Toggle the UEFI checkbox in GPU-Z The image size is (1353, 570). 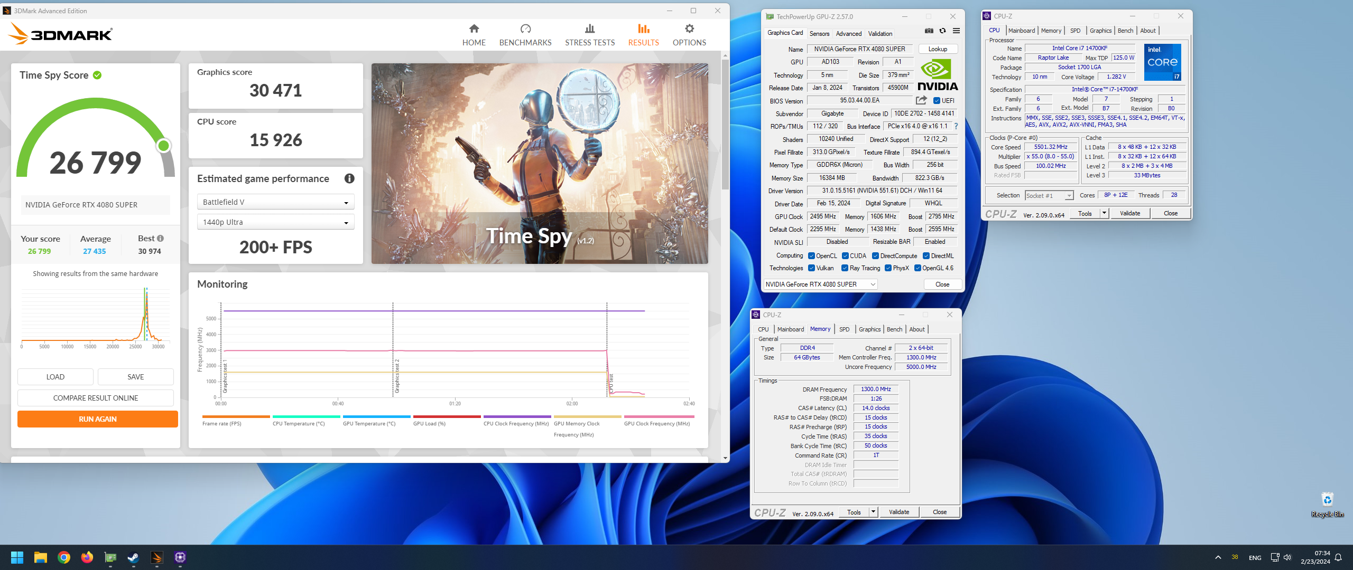[x=937, y=101]
